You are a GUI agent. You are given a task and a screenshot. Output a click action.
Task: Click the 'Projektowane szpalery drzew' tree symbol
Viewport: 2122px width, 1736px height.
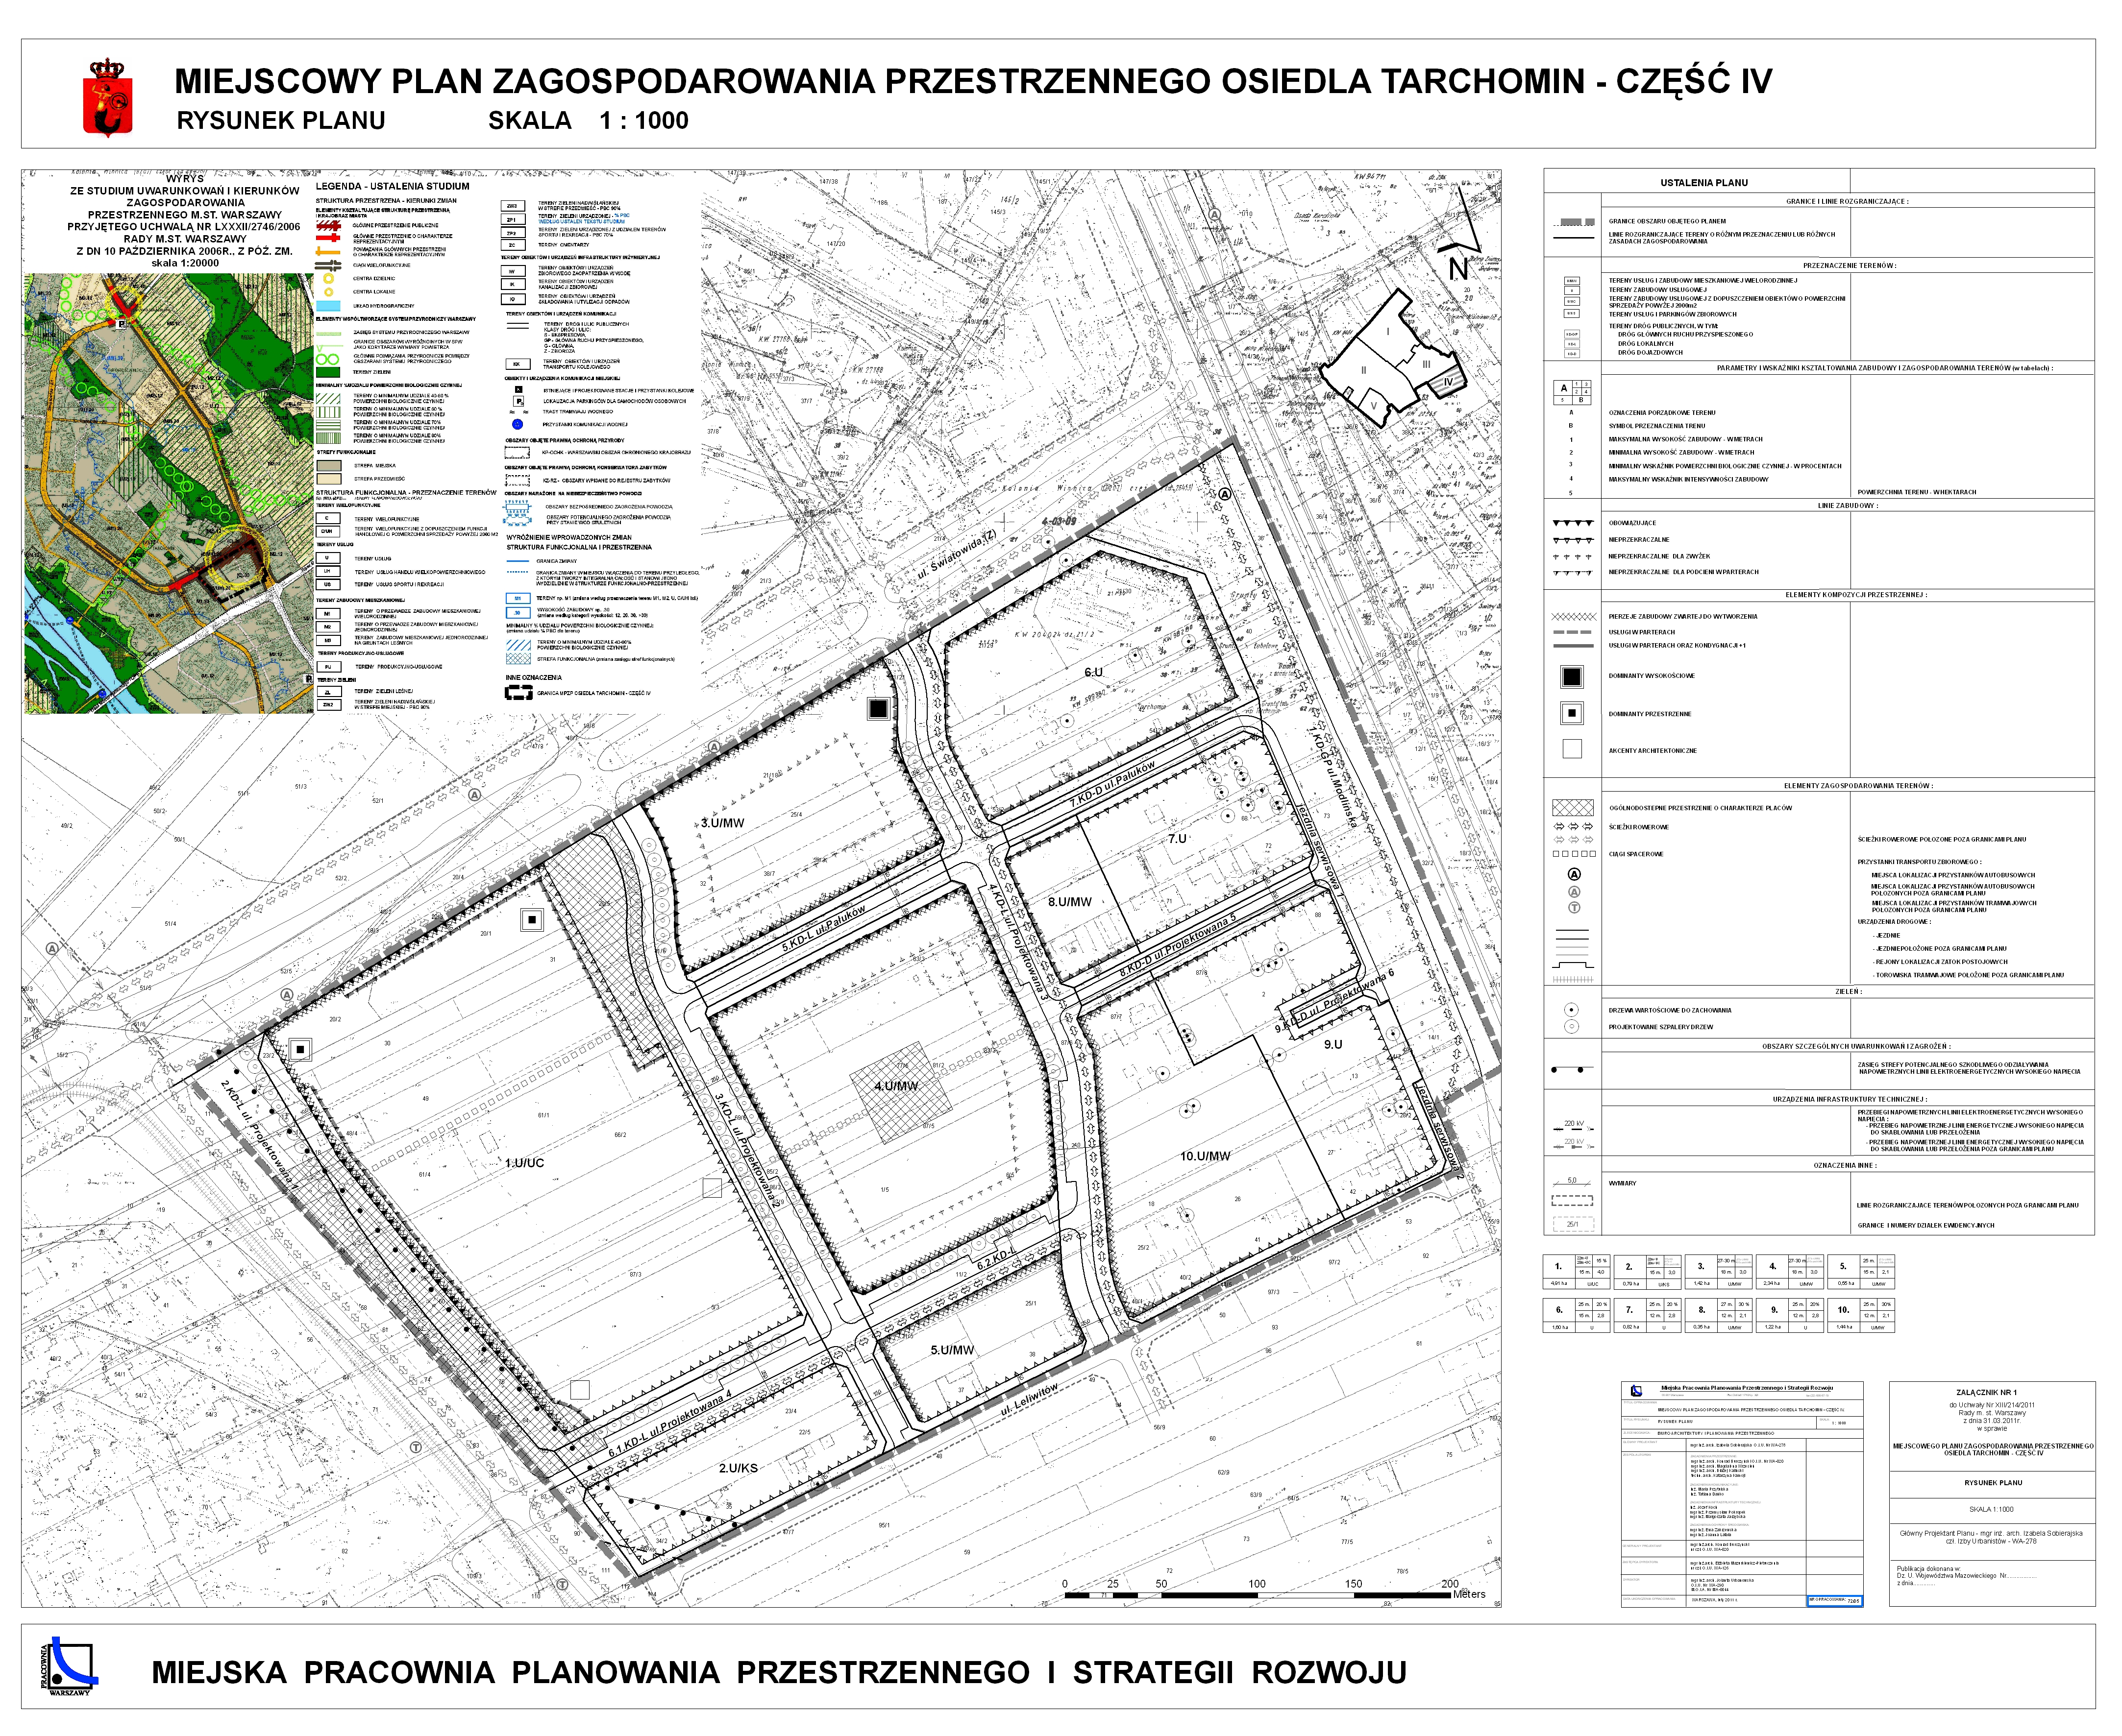[1571, 1027]
